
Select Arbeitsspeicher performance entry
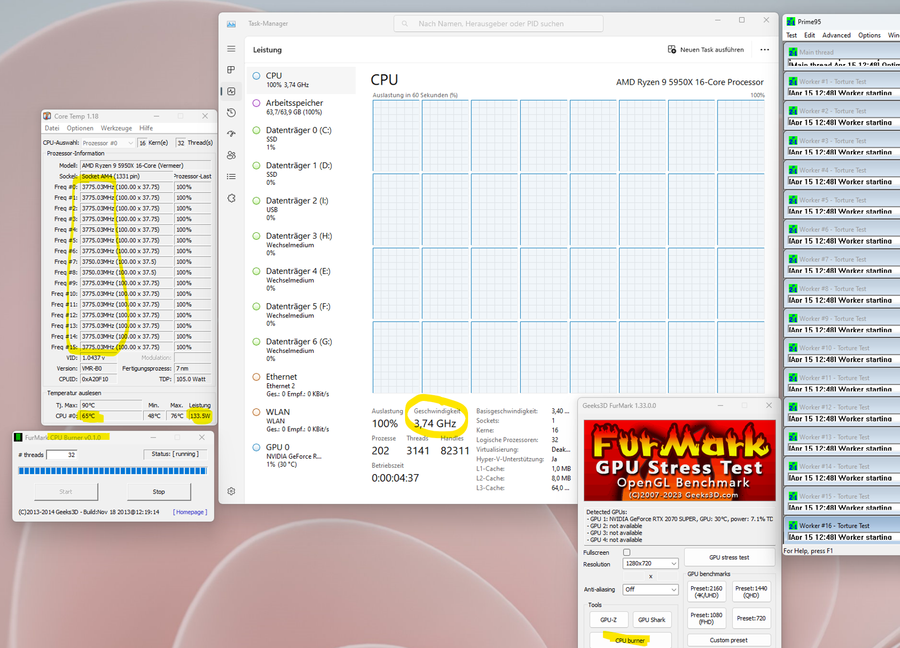click(x=302, y=107)
